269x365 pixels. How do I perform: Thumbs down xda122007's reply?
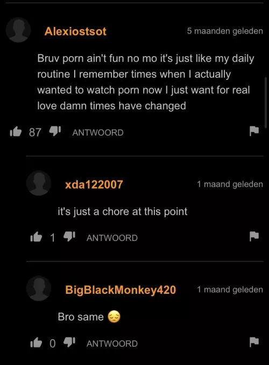click(69, 236)
